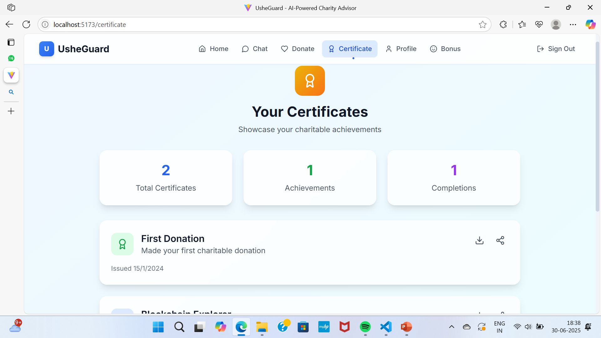Add page to browser favorites star

tap(482, 24)
